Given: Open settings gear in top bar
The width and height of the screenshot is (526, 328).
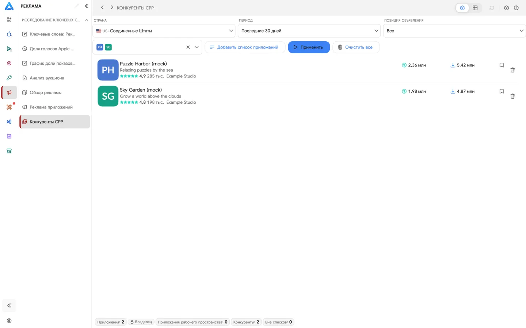Looking at the screenshot, I should coord(506,8).
